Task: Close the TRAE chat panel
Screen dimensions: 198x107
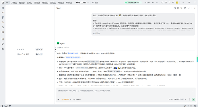Action: [194, 8]
